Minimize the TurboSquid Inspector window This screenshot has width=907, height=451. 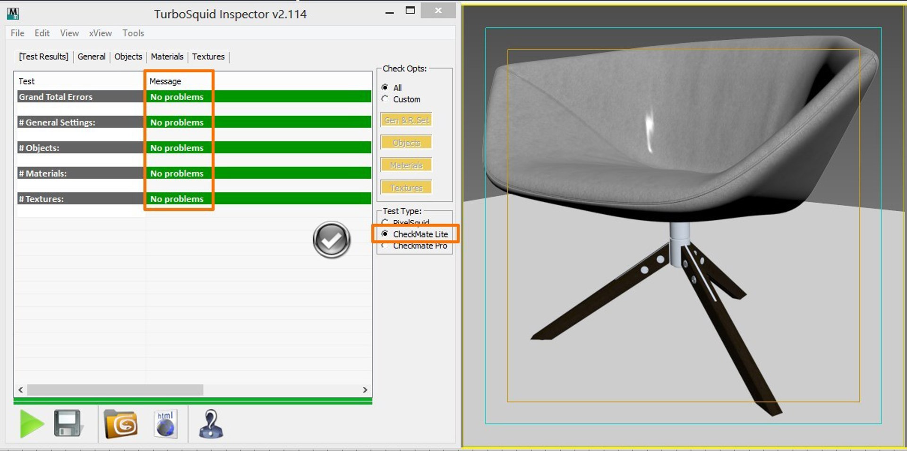[x=390, y=12]
